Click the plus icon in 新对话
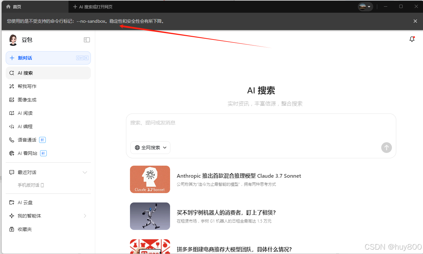Screen dimensions: 423x254 point(12,58)
